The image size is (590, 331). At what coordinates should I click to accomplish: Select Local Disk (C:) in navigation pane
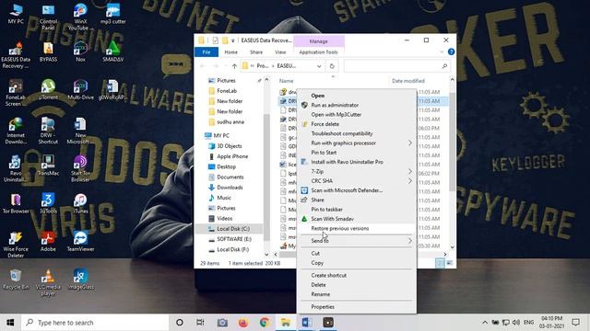(x=233, y=229)
